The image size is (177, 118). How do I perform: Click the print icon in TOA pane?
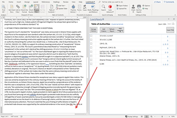click(x=173, y=24)
